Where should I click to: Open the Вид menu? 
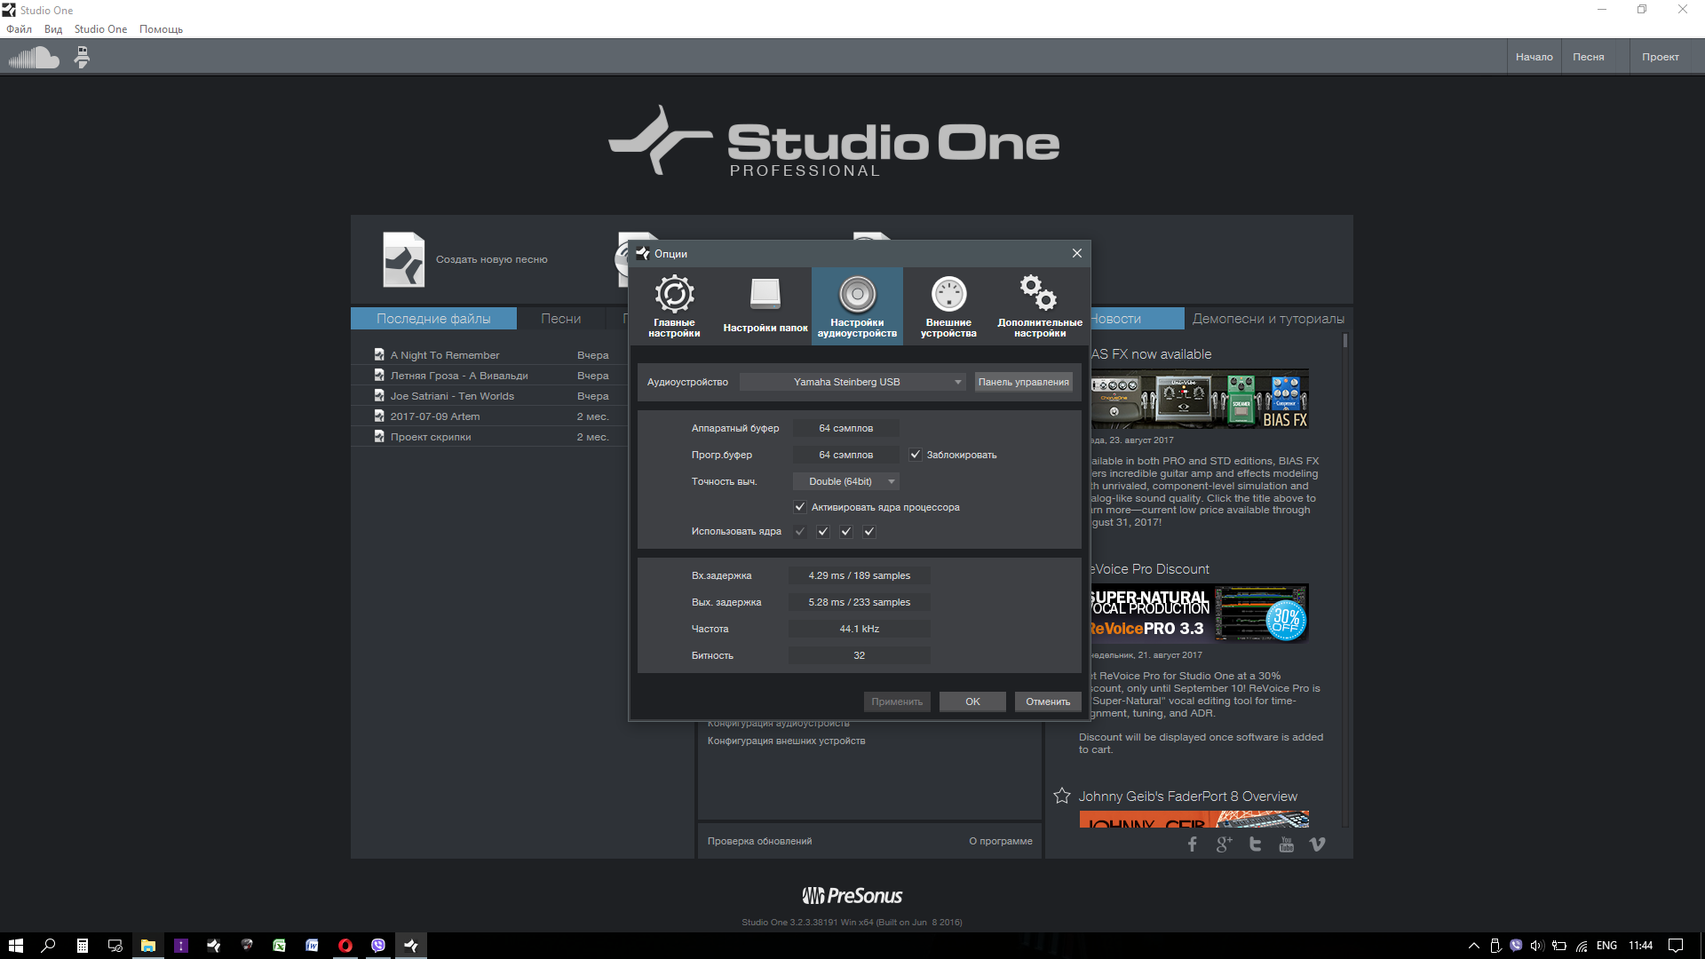coord(53,29)
